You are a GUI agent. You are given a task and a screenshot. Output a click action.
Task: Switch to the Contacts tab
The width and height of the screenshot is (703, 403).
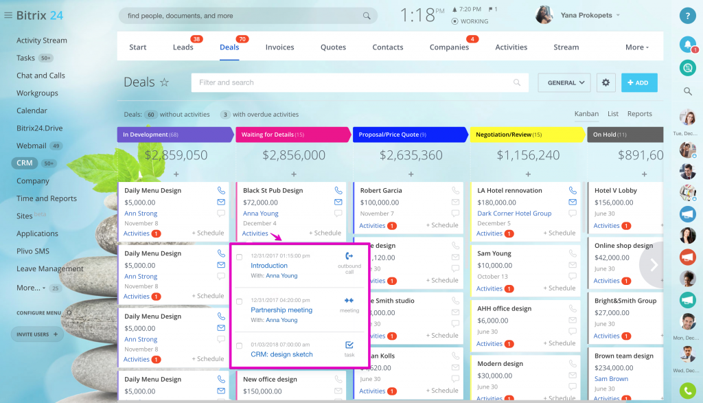(388, 47)
